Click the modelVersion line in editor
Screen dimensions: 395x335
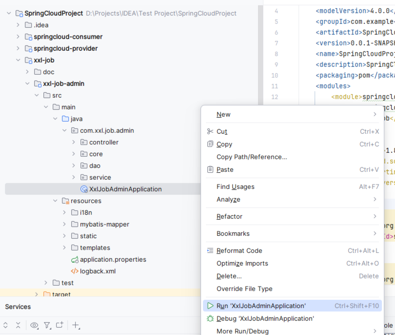355,11
